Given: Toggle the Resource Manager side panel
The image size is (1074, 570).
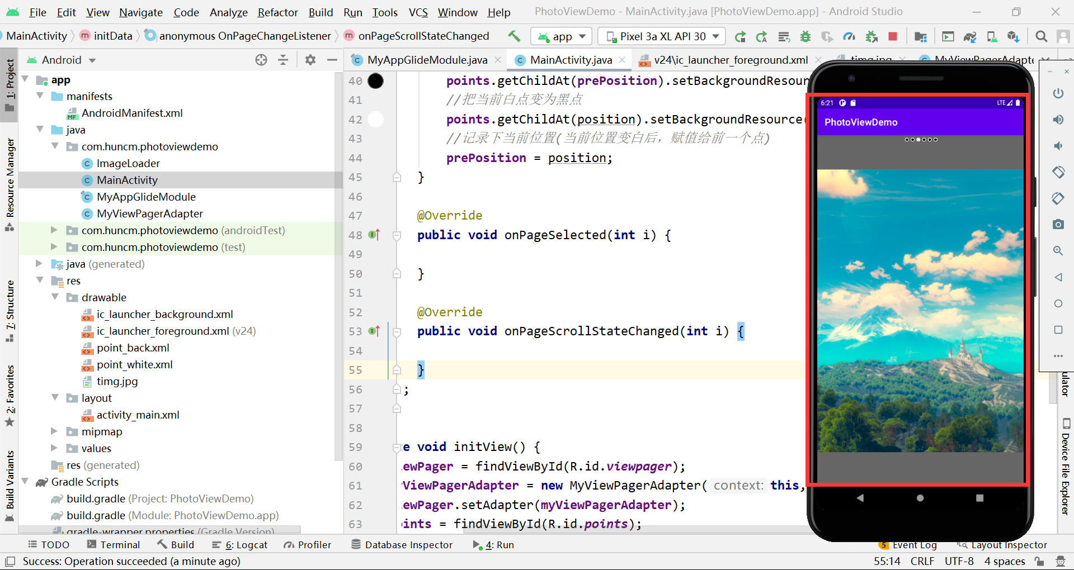Looking at the screenshot, I should coord(10,184).
